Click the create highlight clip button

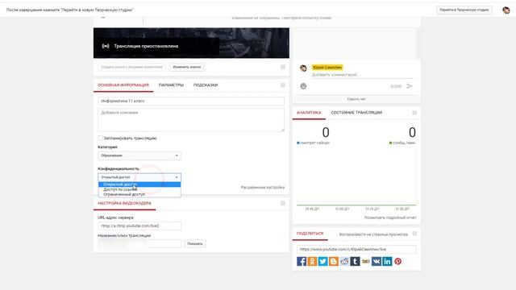pos(131,67)
